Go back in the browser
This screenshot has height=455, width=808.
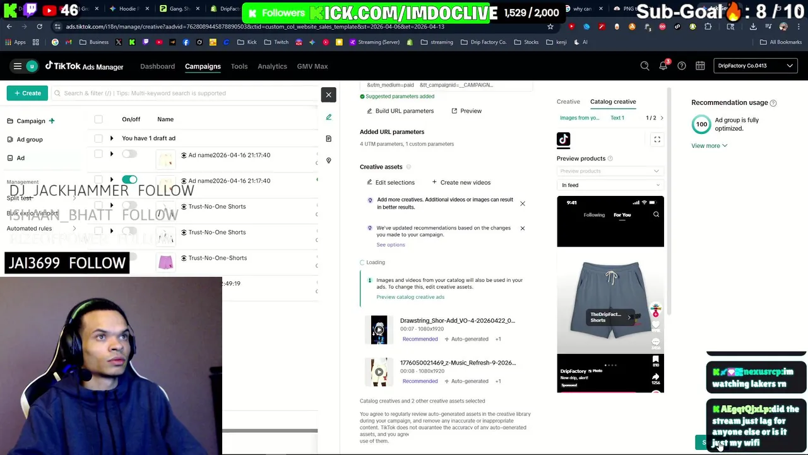9,27
